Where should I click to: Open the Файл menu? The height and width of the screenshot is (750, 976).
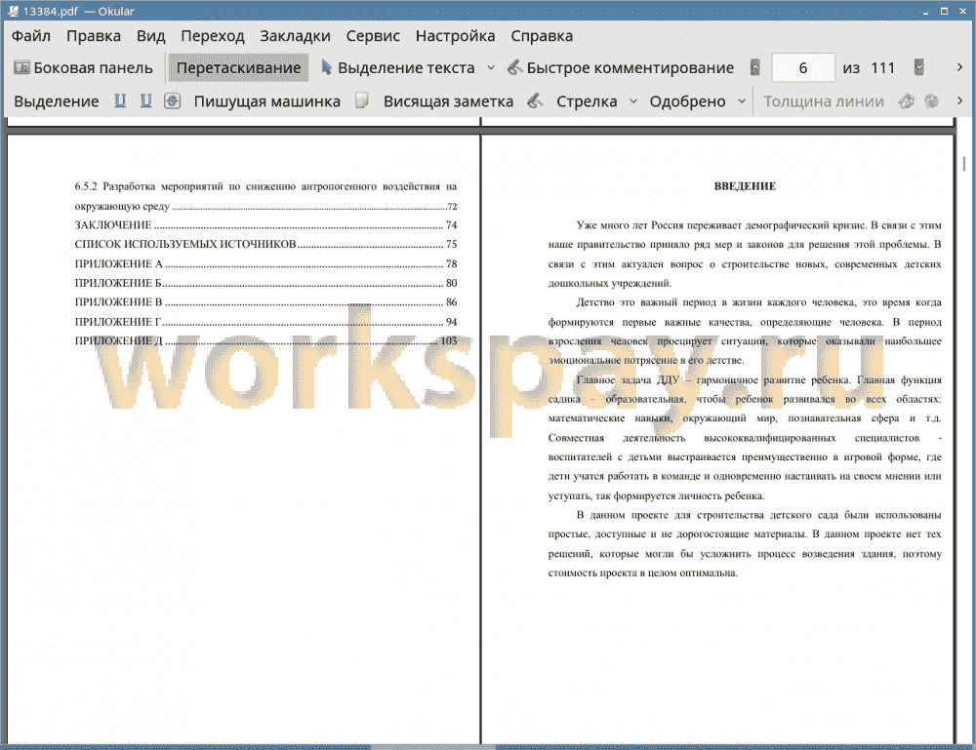pyautogui.click(x=31, y=36)
